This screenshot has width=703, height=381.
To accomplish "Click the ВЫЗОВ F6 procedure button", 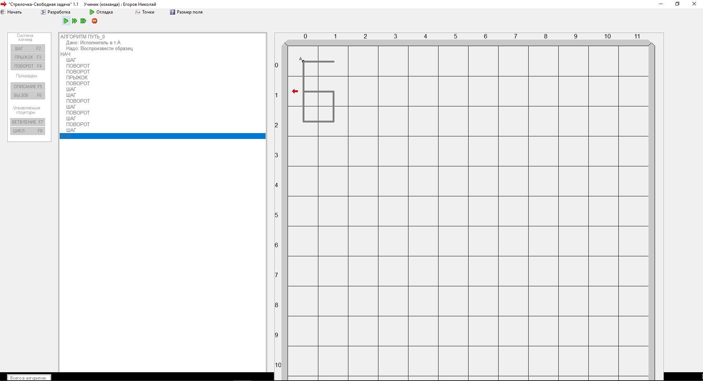I will 28,95.
